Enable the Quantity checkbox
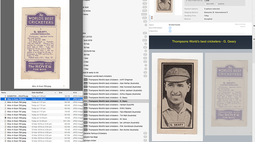 217,4
